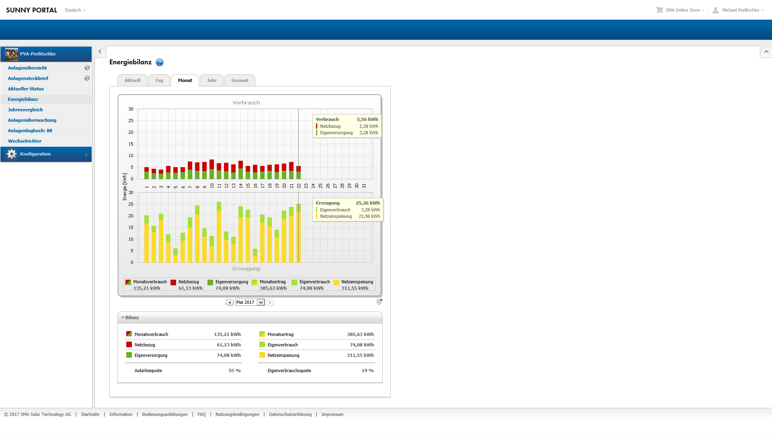Open the Energiebilanz help question-mark icon
Screen dimensions: 772x434
coord(160,62)
